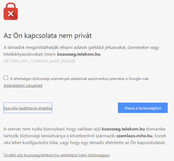Click the sentence starting with A támadók megpróbálhatják
Viewport: 174px width, 161px height.
[x=81, y=51]
